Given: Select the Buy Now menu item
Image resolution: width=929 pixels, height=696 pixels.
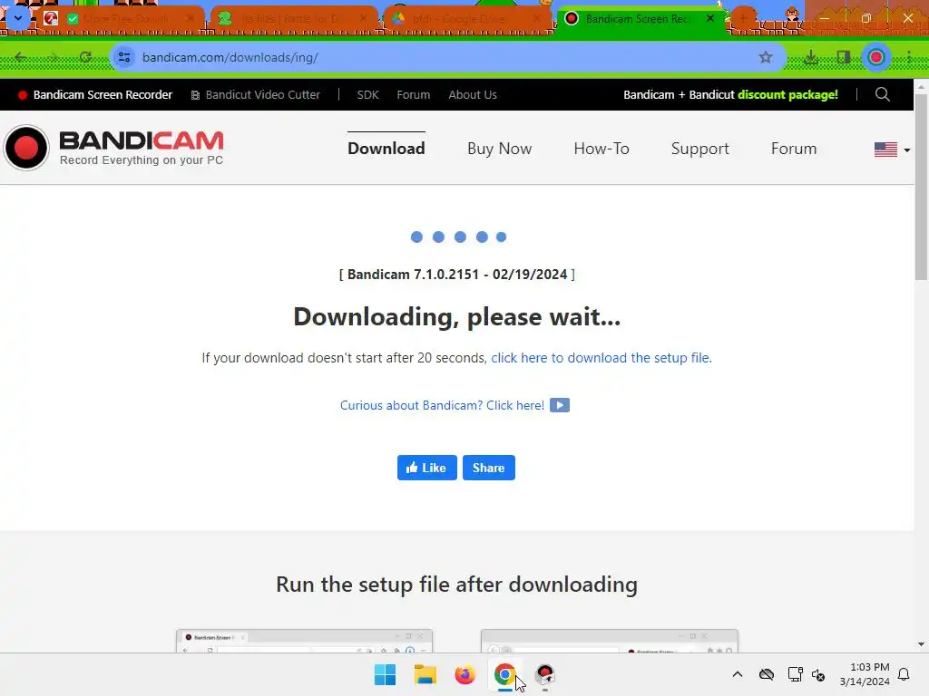Looking at the screenshot, I should (x=500, y=149).
